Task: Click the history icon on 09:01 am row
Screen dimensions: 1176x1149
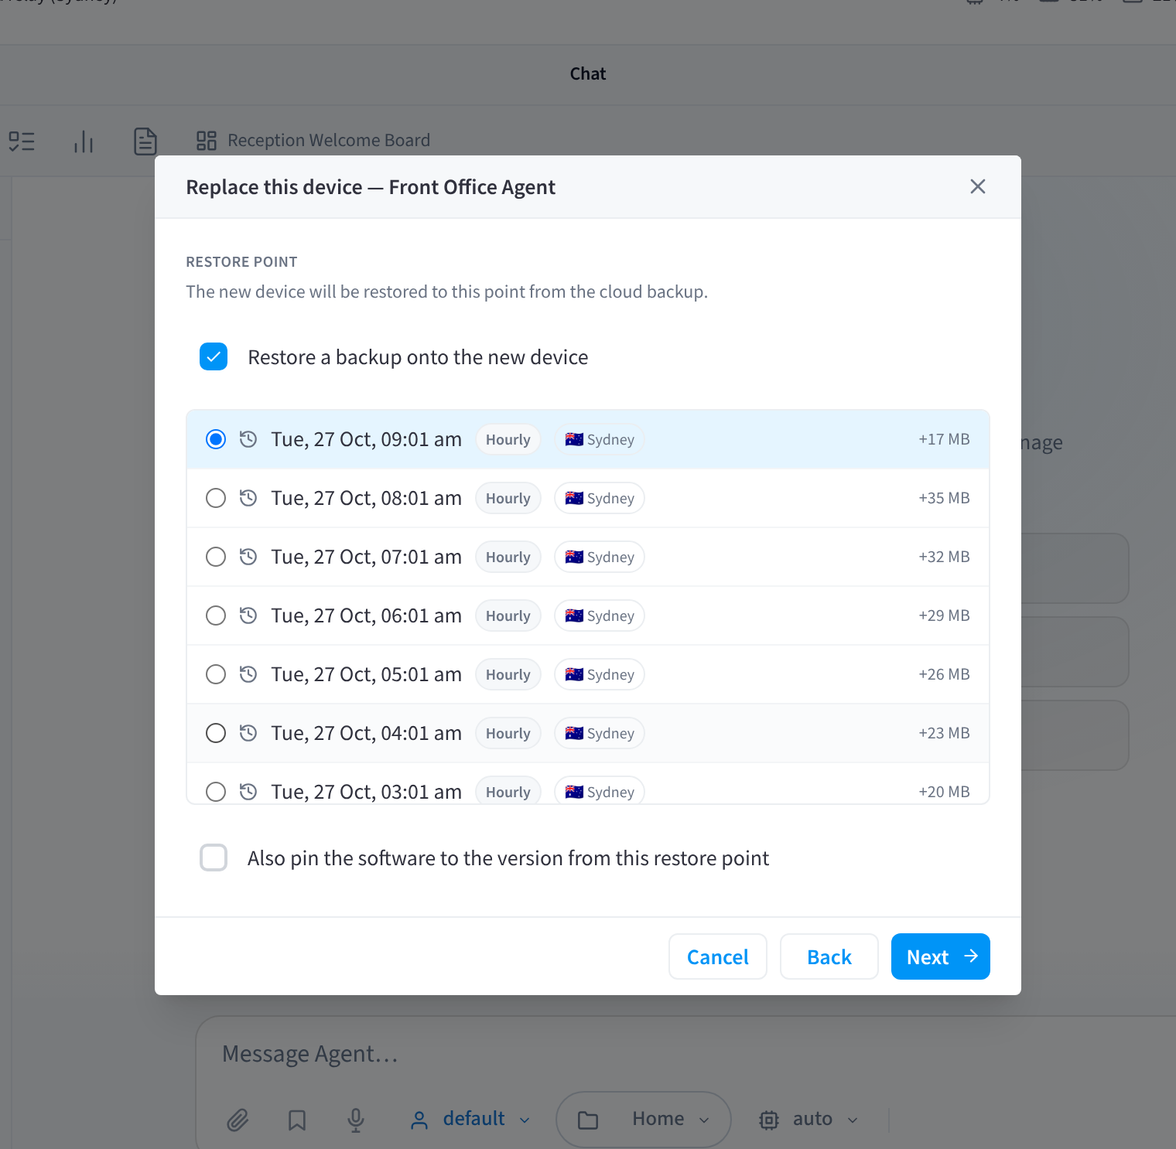Action: coord(248,439)
